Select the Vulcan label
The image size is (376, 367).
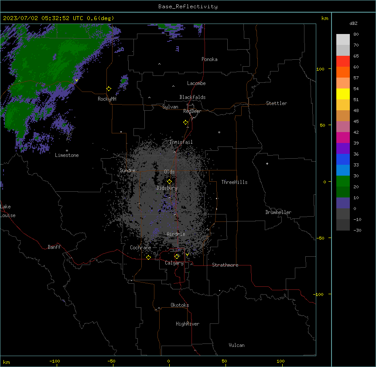[237, 345]
